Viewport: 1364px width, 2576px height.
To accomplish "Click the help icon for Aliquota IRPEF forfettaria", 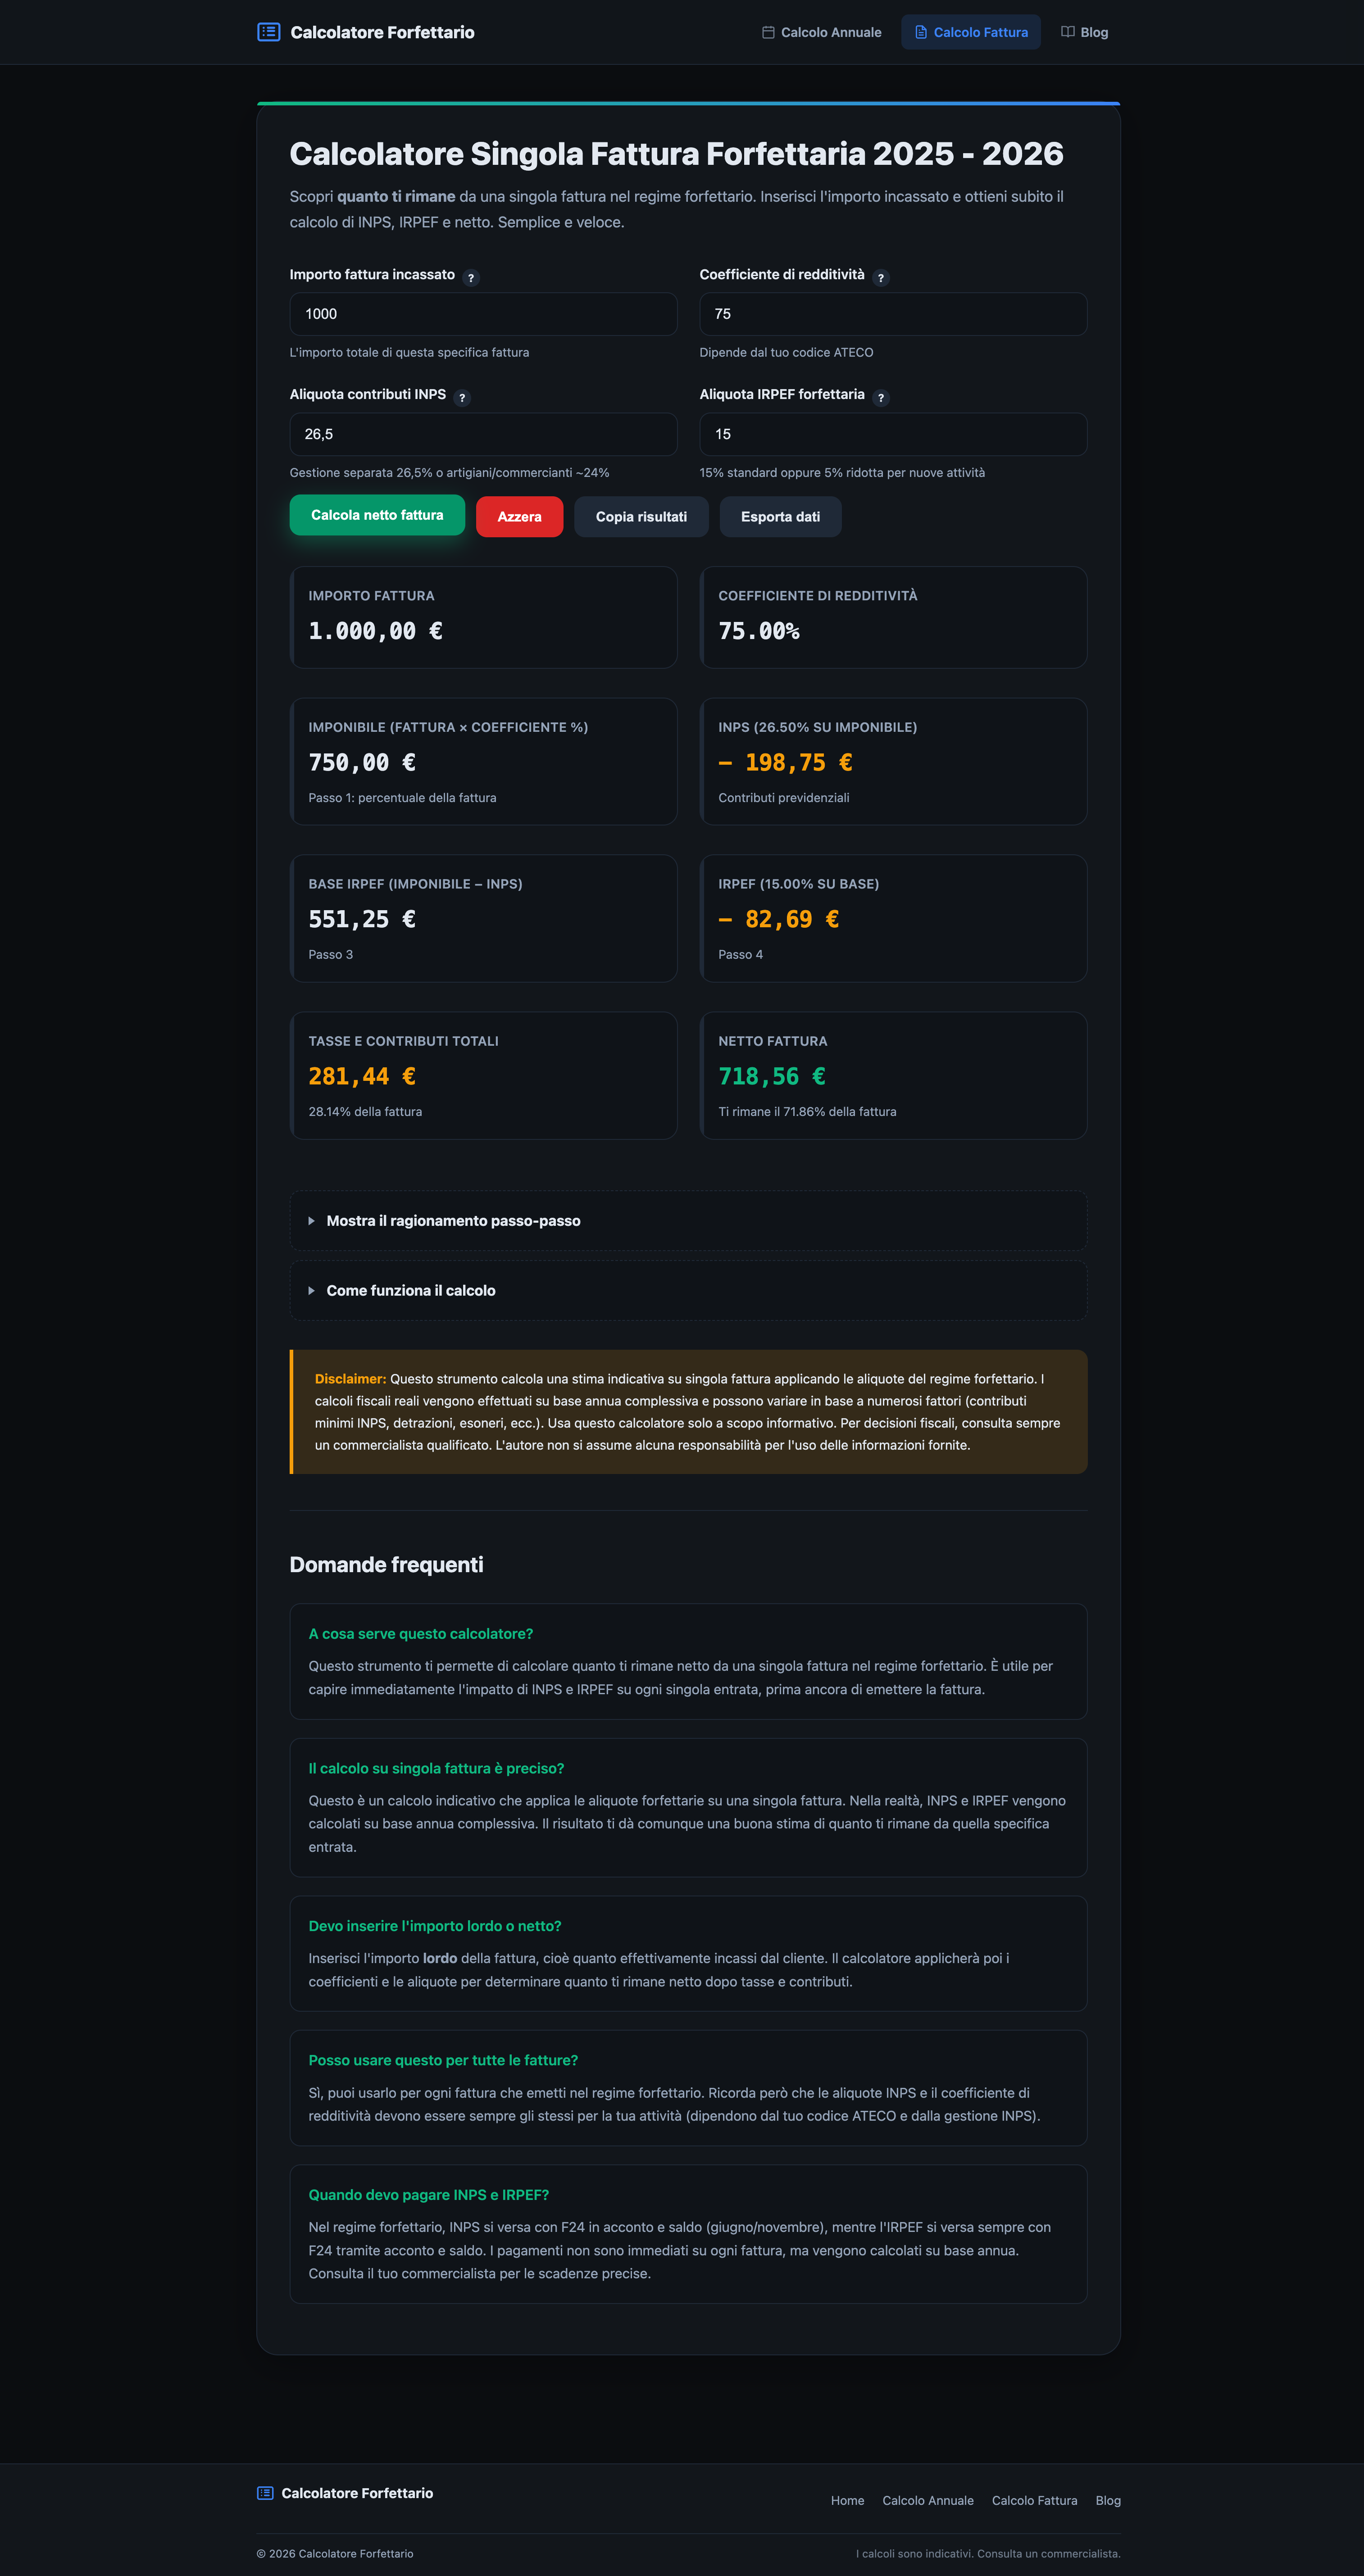I will pos(880,397).
